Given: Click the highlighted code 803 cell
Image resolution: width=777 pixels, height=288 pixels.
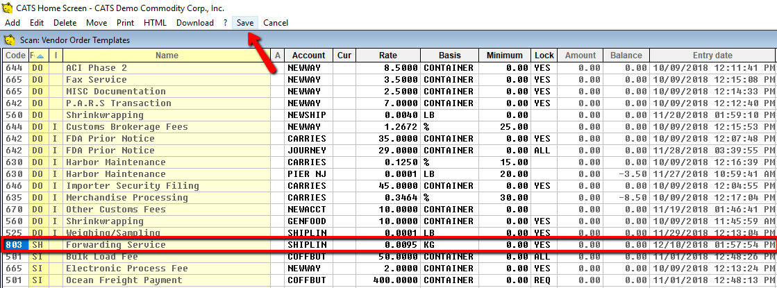Looking at the screenshot, I should (14, 245).
